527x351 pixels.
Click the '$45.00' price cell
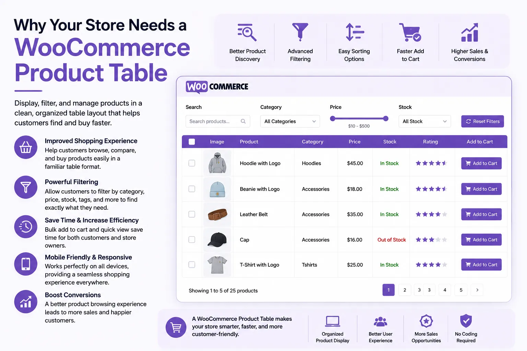tap(355, 163)
